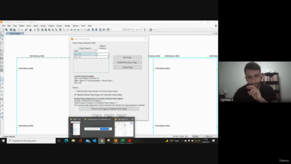Expand the named view dropdown arrow in toolbar

140,30
